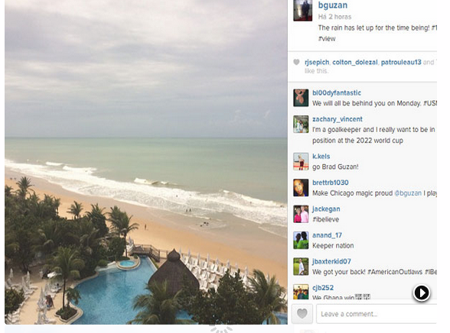Click the beach resort photo
Image resolution: width=450 pixels, height=333 pixels.
(146, 162)
